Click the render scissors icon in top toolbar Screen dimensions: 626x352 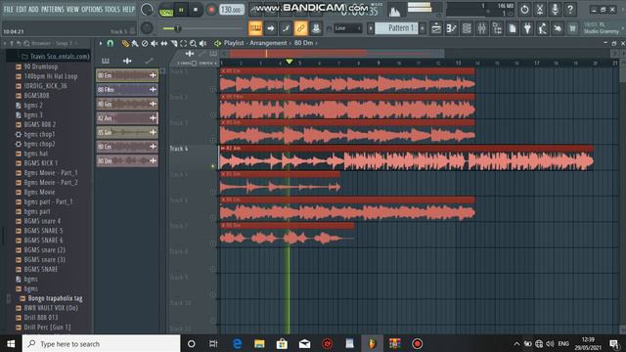540,9
